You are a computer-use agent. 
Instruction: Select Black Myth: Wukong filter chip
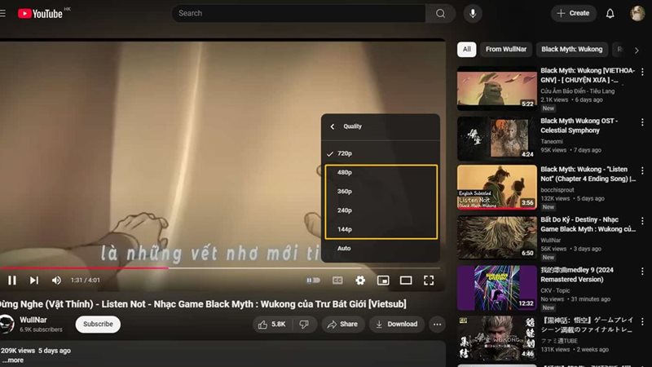(x=571, y=49)
